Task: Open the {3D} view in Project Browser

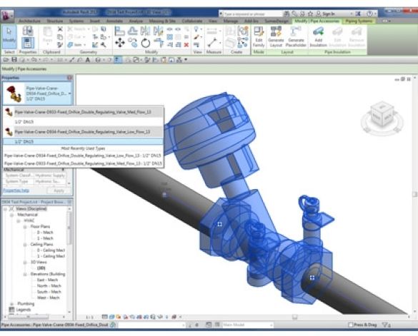Action: coord(41,268)
